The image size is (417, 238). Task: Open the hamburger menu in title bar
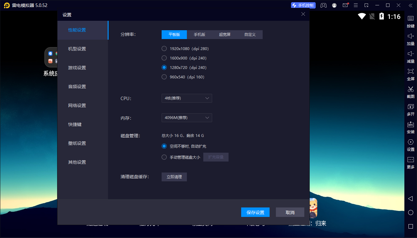pyautogui.click(x=356, y=5)
